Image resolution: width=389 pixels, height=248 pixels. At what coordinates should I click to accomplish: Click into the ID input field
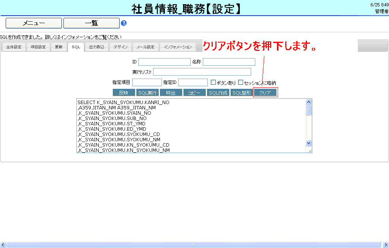(x=164, y=62)
